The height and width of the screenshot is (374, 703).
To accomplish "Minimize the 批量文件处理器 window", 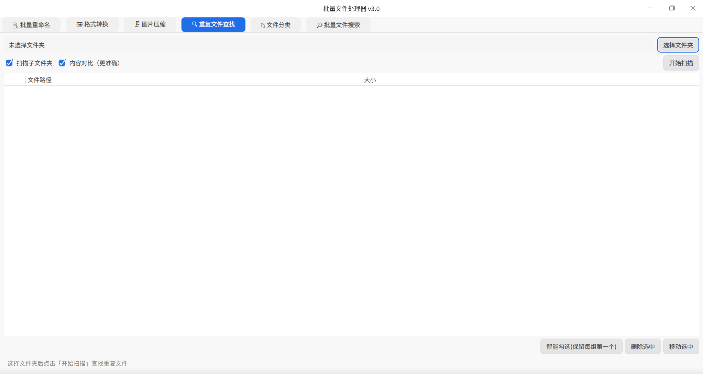I will pyautogui.click(x=650, y=8).
